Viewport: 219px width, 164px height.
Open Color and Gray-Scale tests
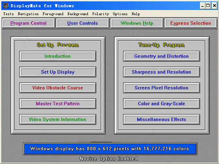click(x=161, y=104)
